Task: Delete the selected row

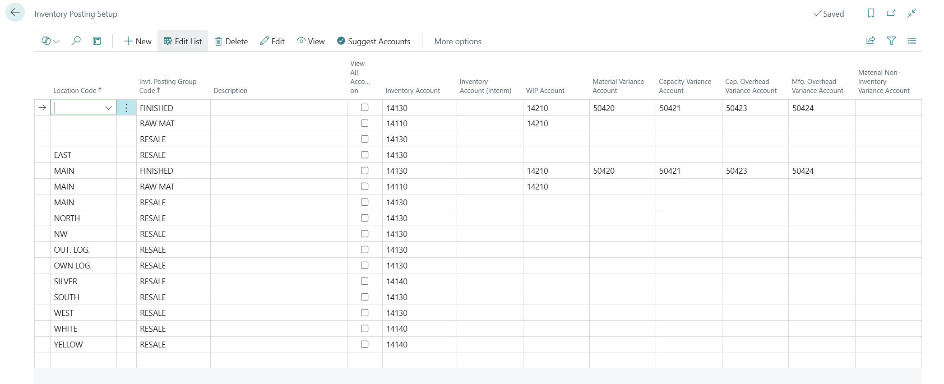Action: [x=231, y=41]
